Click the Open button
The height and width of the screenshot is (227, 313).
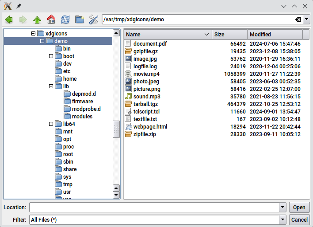click(x=299, y=207)
